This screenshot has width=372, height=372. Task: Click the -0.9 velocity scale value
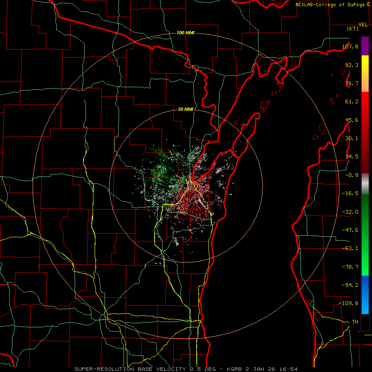(x=352, y=175)
